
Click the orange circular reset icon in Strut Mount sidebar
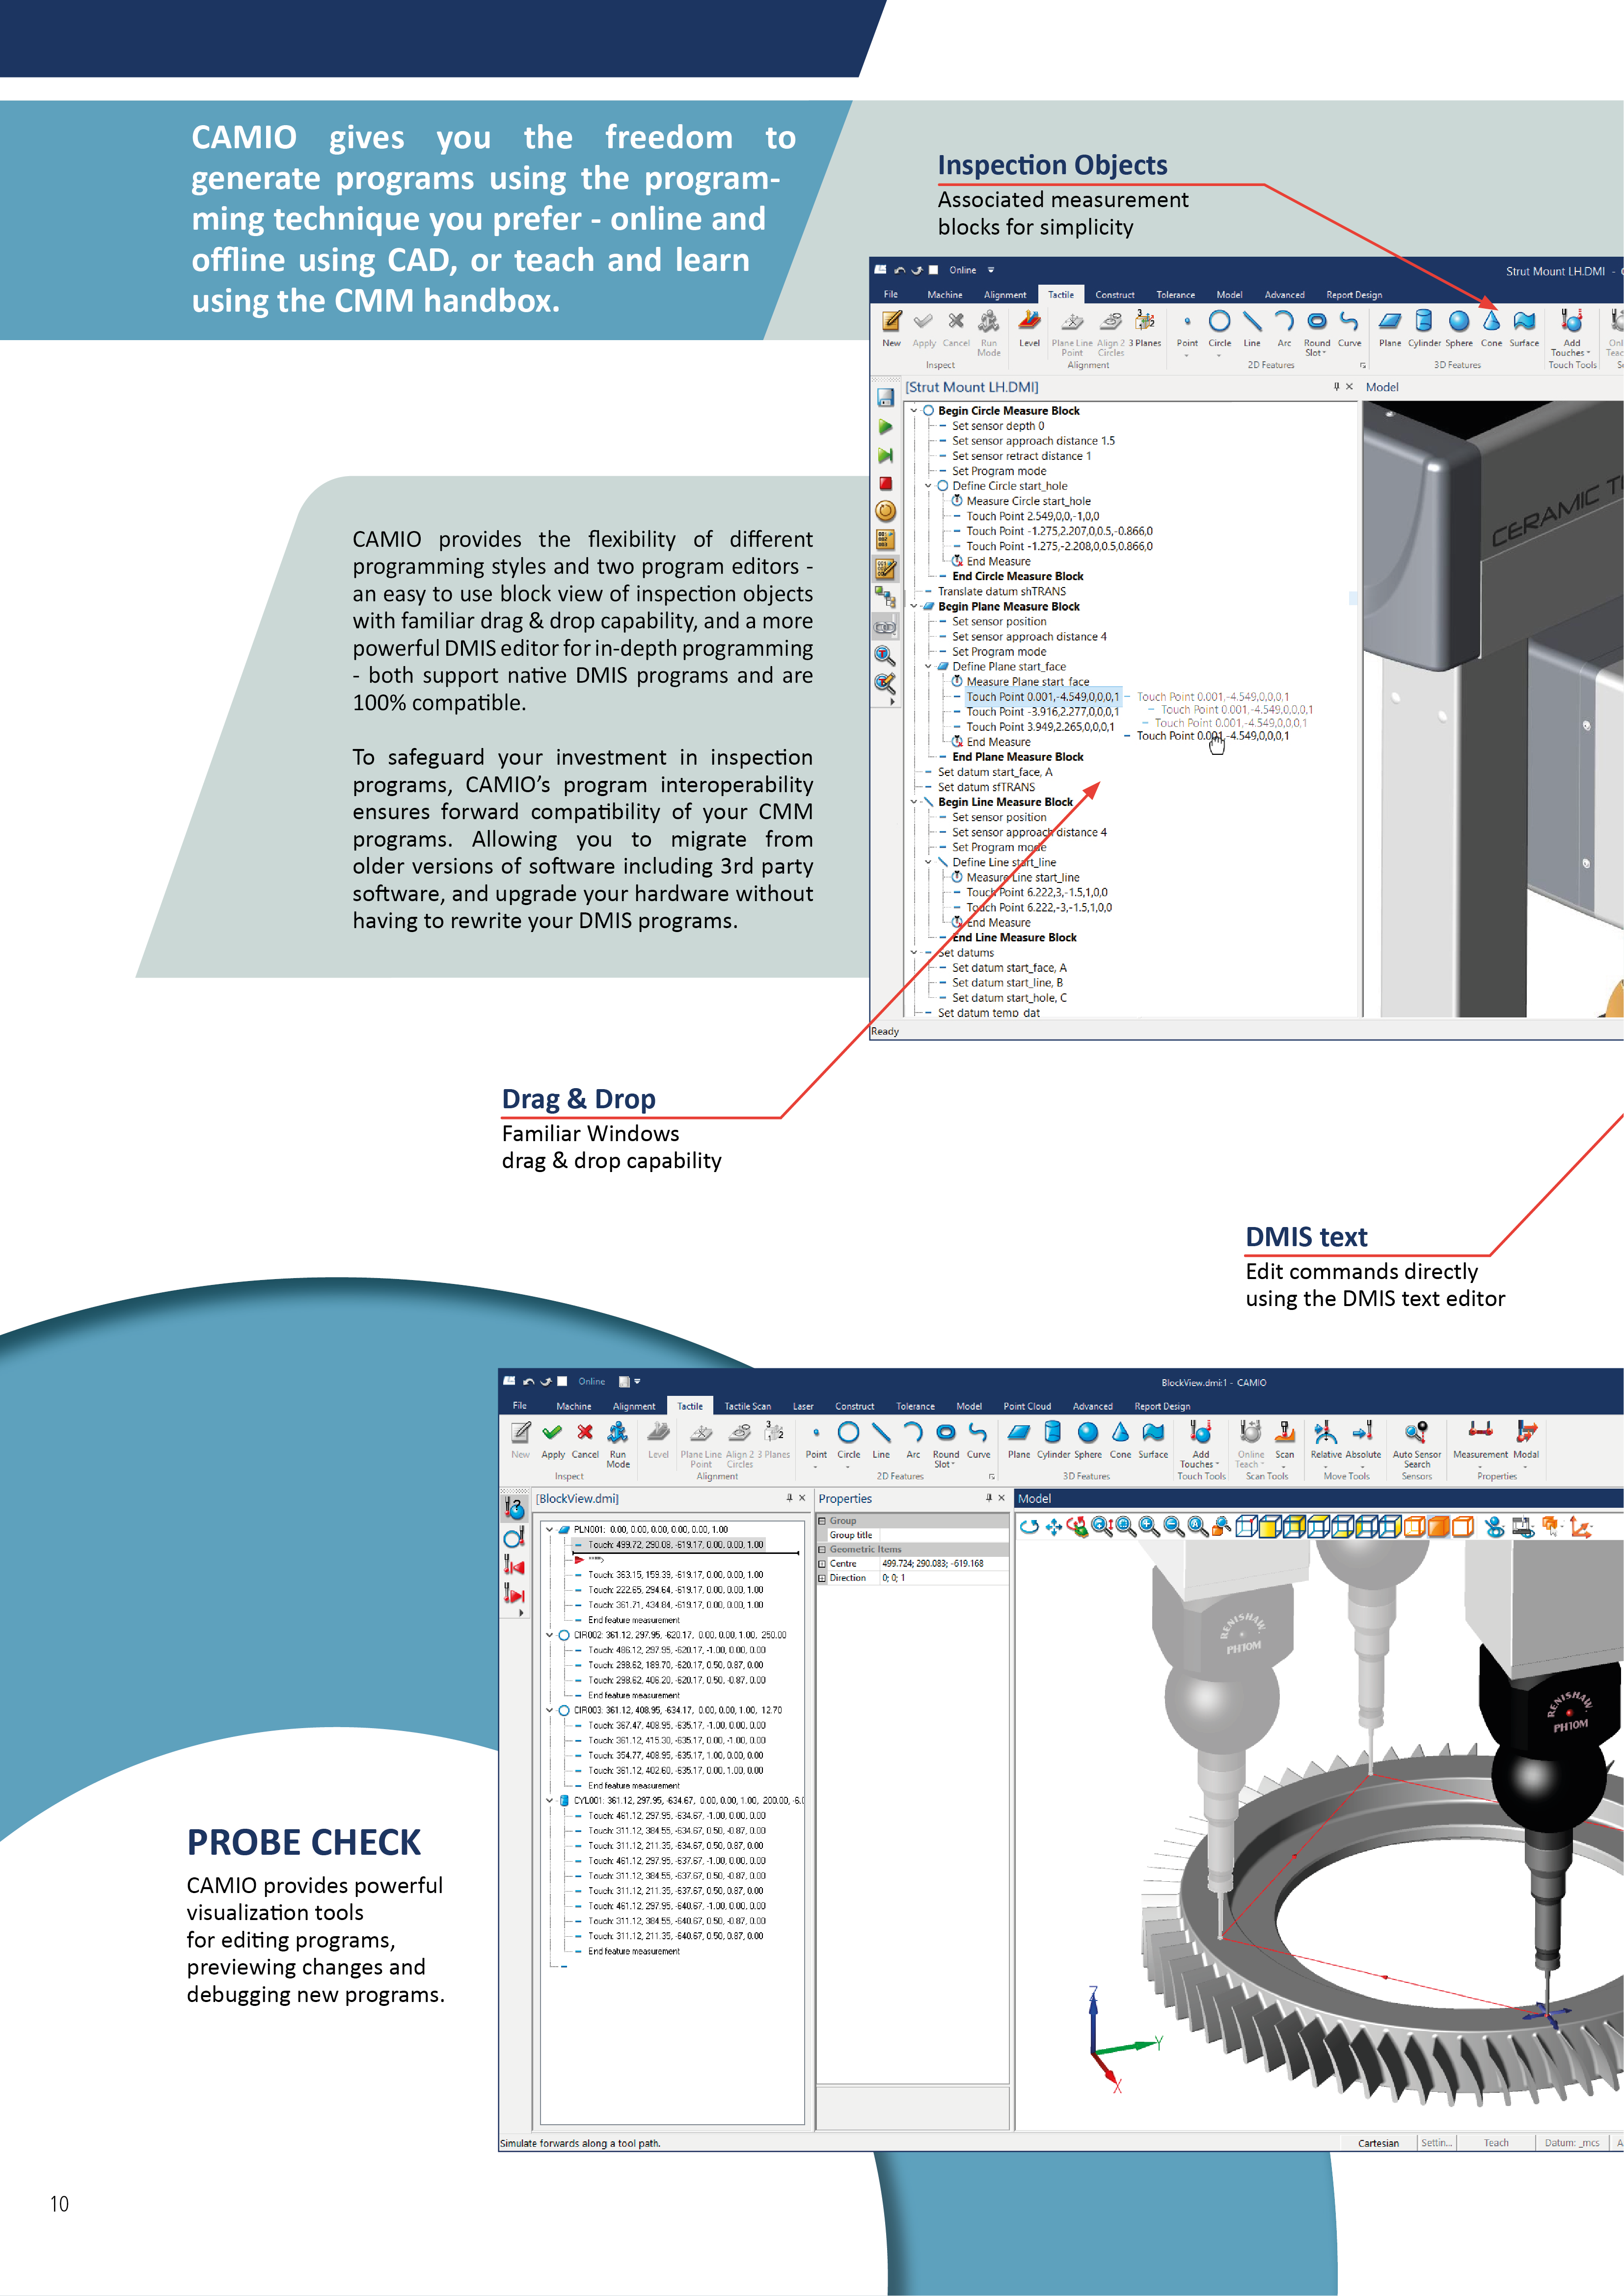coord(885,511)
